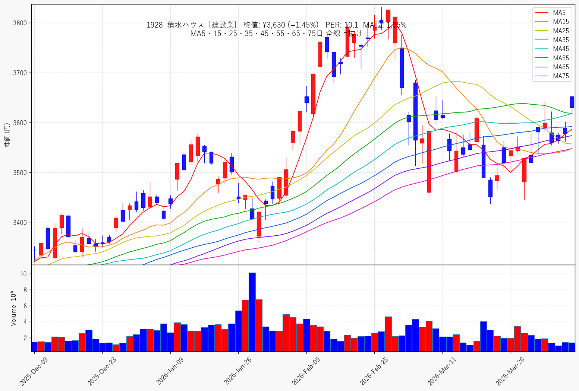Click the MA5 legend entry
The width and height of the screenshot is (579, 391).
[x=552, y=13]
